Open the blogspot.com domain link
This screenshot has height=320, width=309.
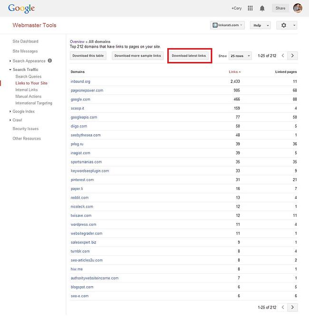[x=82, y=287]
